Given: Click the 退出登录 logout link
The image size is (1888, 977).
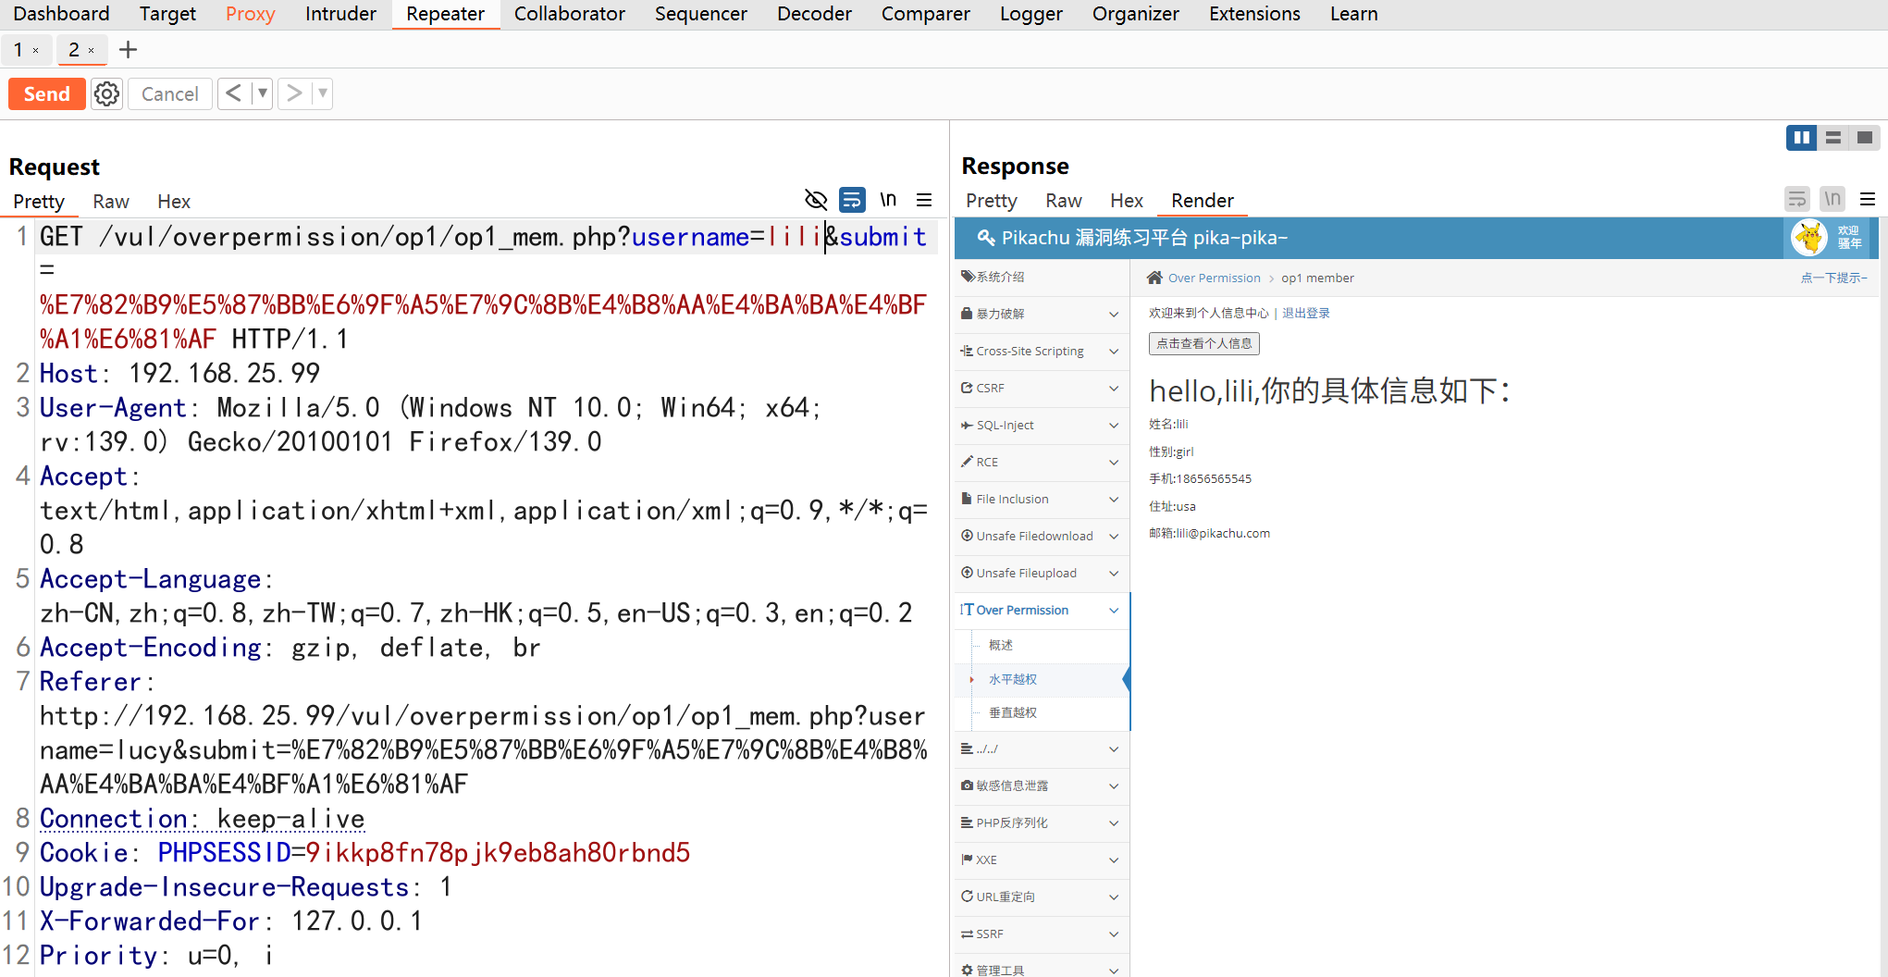Looking at the screenshot, I should [x=1305, y=313].
